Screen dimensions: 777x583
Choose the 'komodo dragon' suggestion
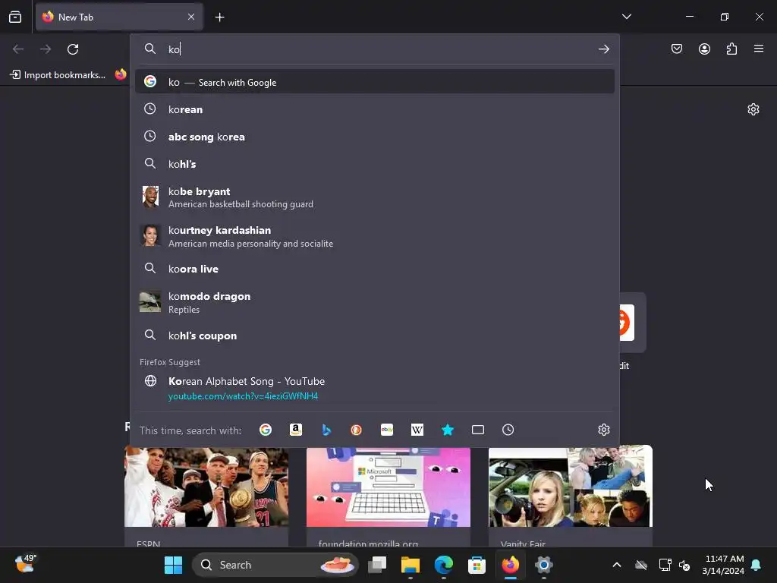click(375, 302)
